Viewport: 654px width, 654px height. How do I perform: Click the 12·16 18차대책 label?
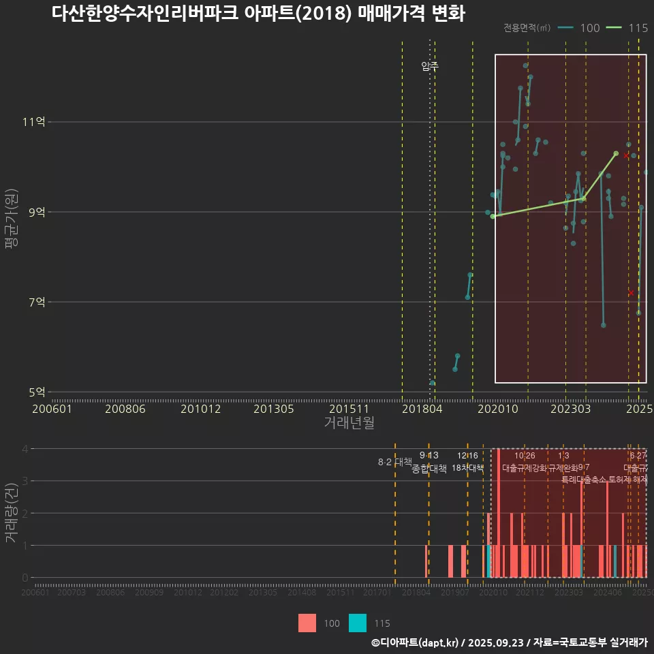point(467,462)
